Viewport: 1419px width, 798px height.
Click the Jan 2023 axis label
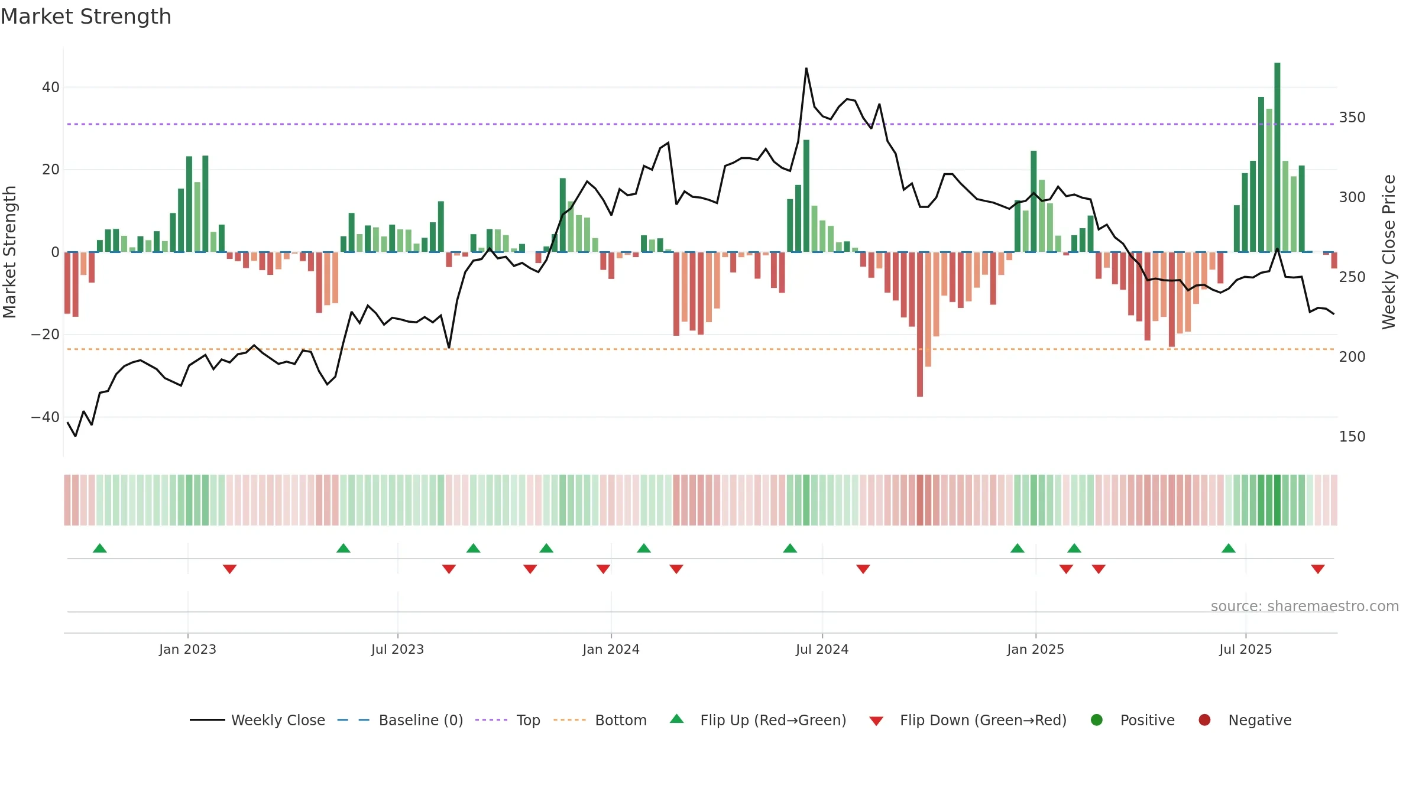pyautogui.click(x=187, y=650)
